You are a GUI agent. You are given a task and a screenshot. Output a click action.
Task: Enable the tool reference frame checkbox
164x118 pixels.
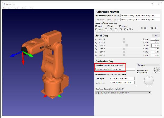109,26
